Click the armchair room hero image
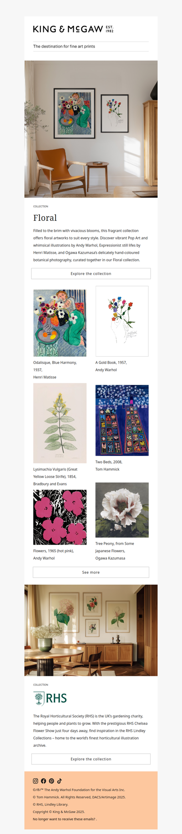This screenshot has height=834, width=182. [x=91, y=129]
